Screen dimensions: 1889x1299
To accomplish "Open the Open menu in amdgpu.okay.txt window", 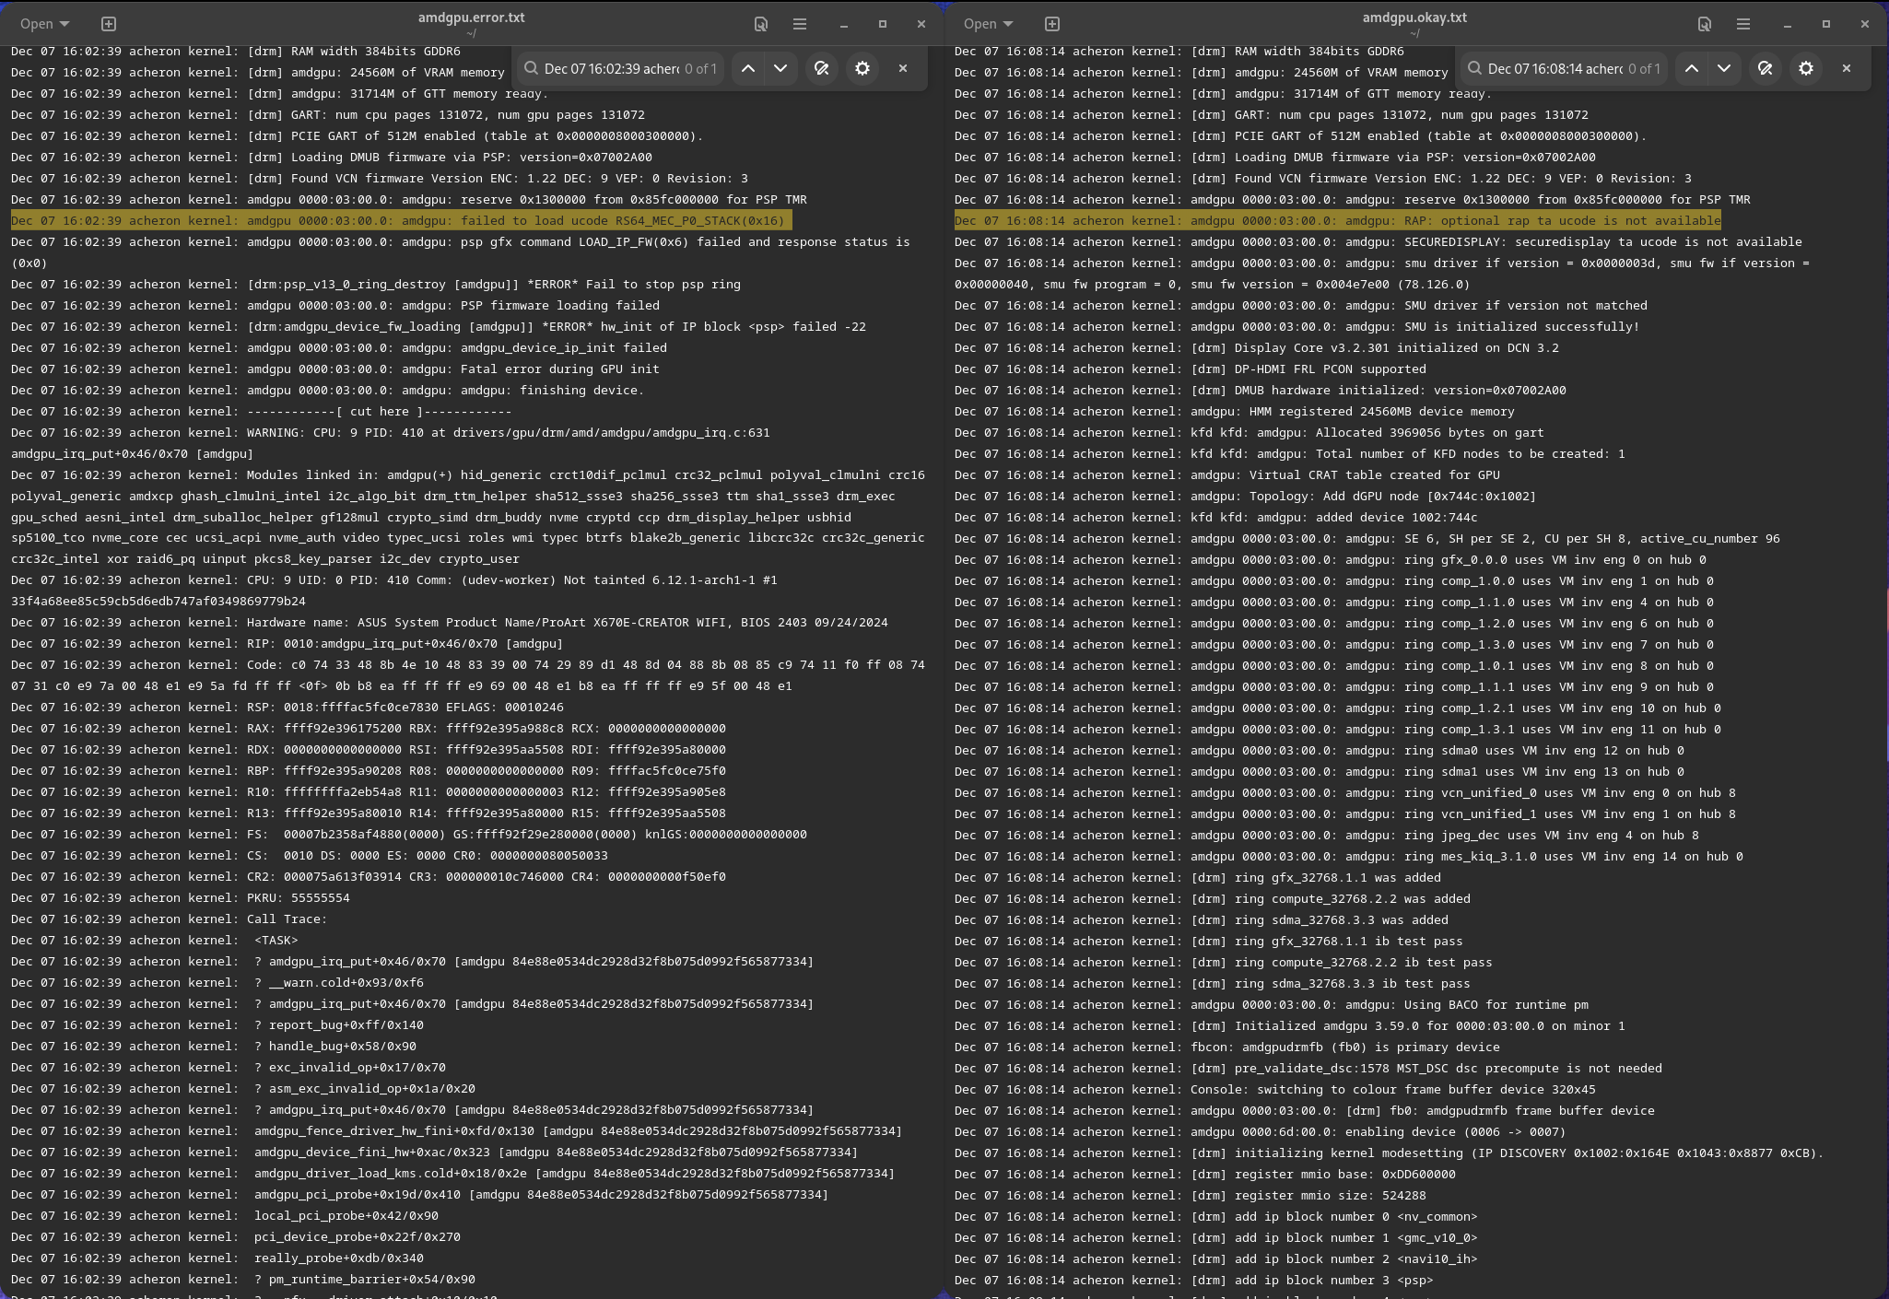I will 988,24.
